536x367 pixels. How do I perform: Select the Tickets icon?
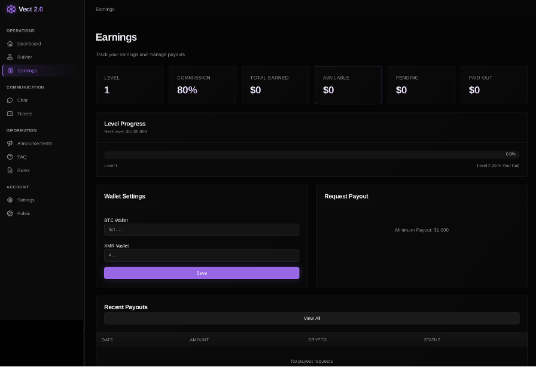pyautogui.click(x=10, y=114)
